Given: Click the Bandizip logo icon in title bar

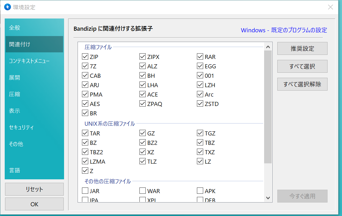Looking at the screenshot, I should [x=8, y=7].
